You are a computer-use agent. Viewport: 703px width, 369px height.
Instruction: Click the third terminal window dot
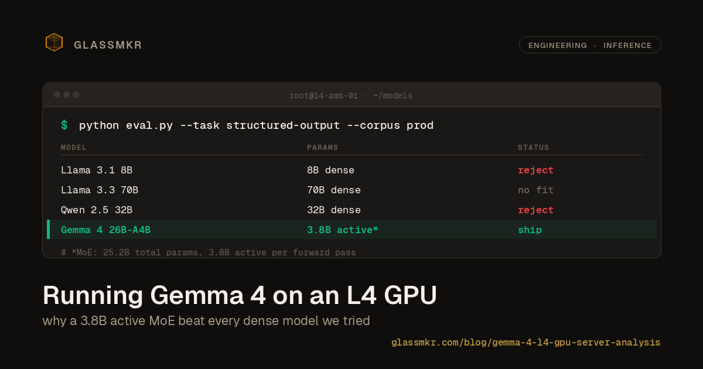(76, 94)
